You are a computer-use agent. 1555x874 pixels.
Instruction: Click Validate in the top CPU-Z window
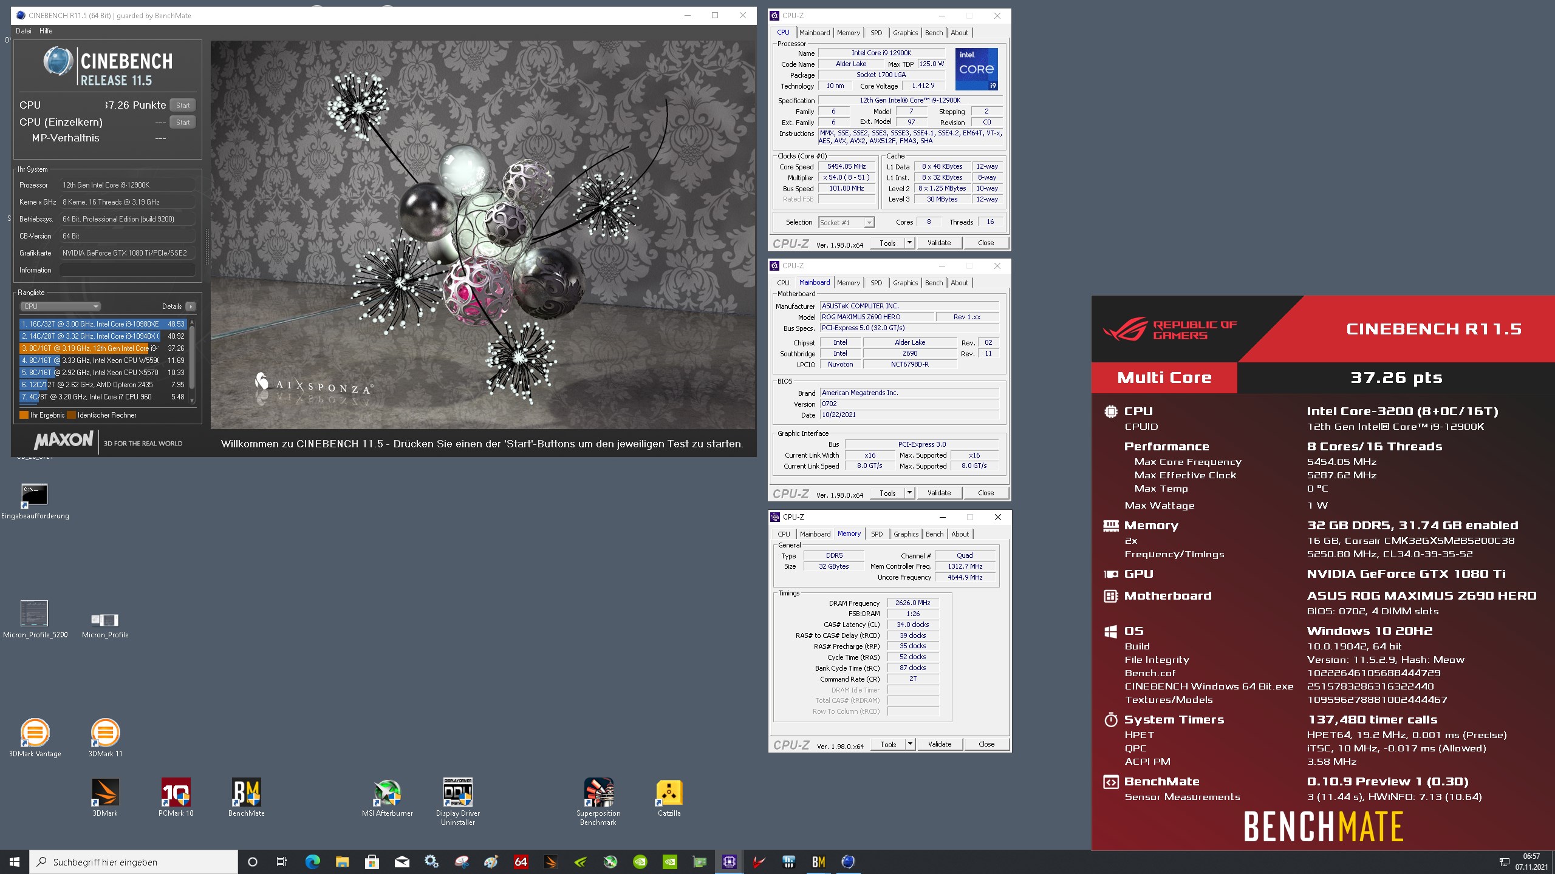(x=939, y=243)
